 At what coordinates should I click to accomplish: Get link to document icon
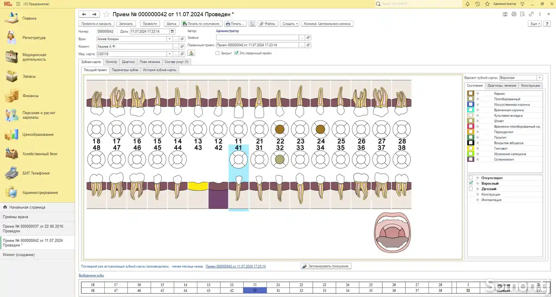point(531,14)
